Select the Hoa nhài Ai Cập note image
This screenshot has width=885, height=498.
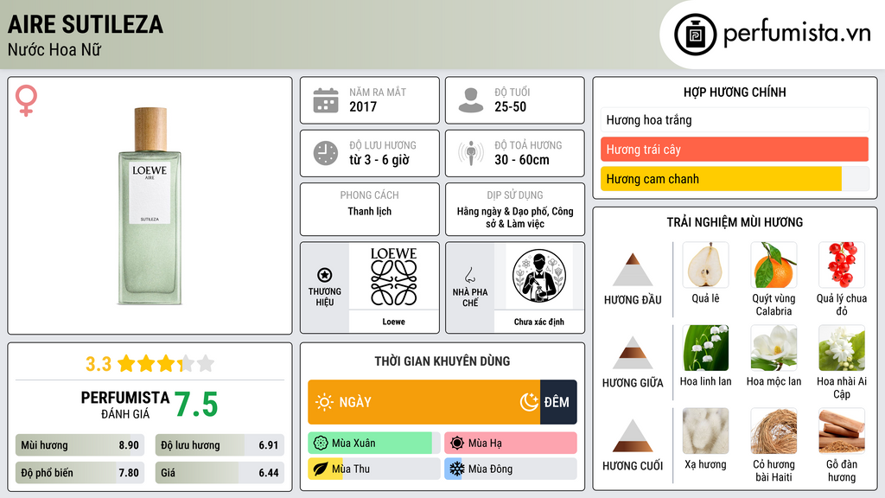tap(842, 348)
